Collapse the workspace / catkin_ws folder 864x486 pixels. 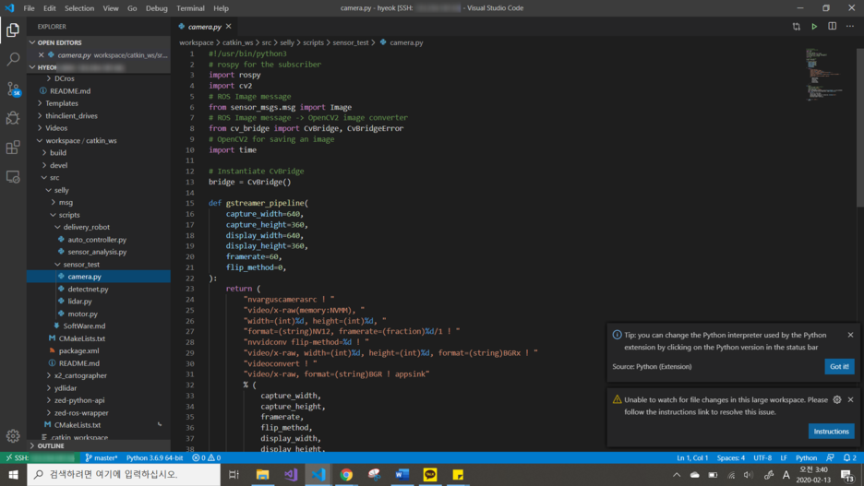80,140
